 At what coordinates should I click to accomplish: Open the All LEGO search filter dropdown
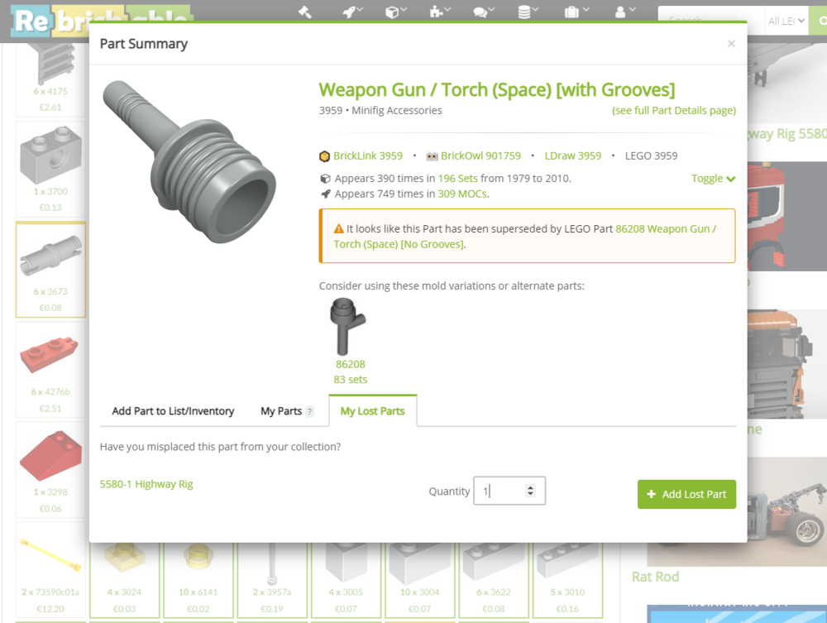pyautogui.click(x=786, y=22)
